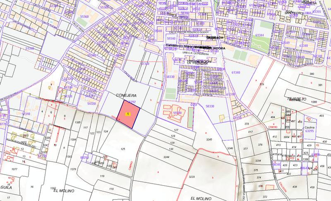Click the CALLE VIENA street label
The image size is (331, 201).
(78, 26)
